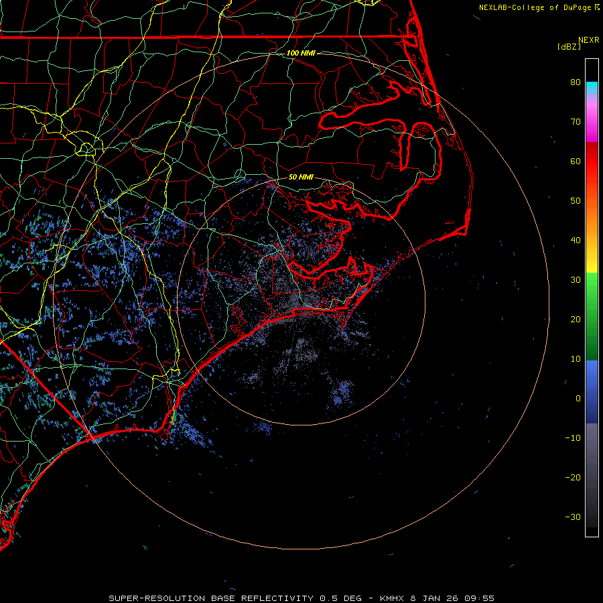603x603 pixels.
Task: Click the 100 NMI range ring label
Action: tap(301, 53)
